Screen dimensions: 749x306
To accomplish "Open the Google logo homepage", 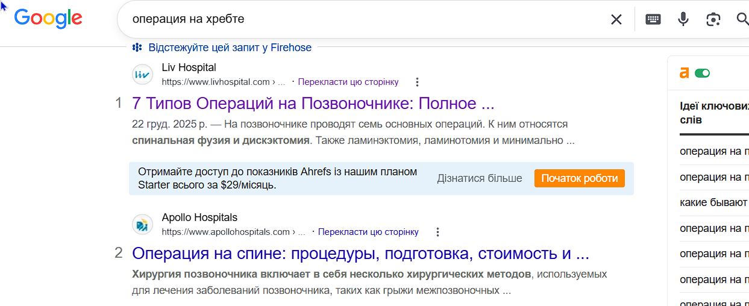I will click(48, 18).
